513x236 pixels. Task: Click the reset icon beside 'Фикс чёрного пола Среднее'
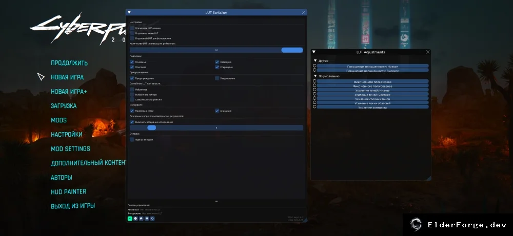coord(314,85)
